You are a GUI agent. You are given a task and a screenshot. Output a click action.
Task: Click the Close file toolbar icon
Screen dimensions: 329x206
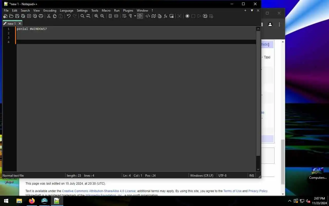click(x=29, y=16)
